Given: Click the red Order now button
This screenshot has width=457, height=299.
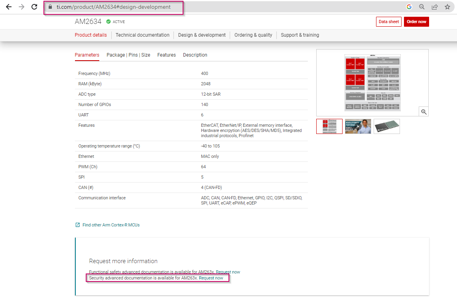Looking at the screenshot, I should coord(416,22).
